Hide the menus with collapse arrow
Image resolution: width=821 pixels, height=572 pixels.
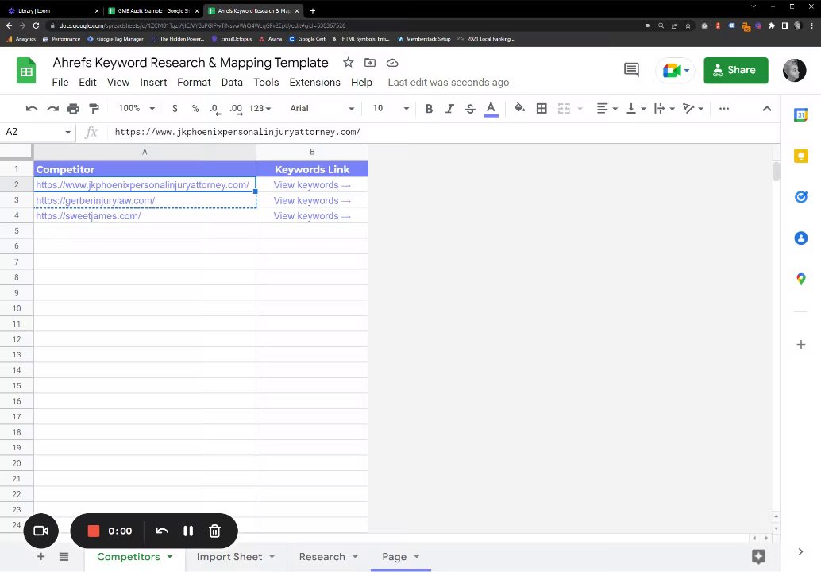[767, 108]
